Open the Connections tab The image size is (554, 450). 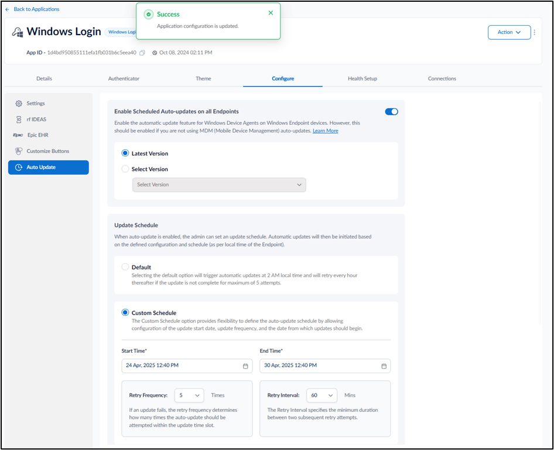point(442,79)
